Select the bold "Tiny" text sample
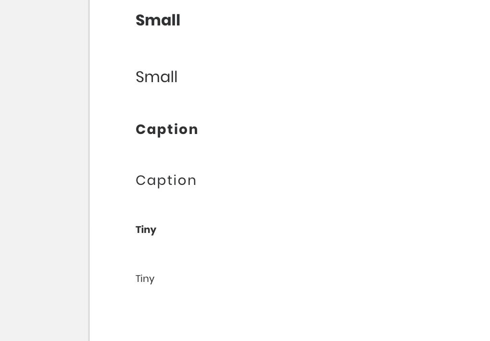490x341 pixels. click(x=146, y=230)
